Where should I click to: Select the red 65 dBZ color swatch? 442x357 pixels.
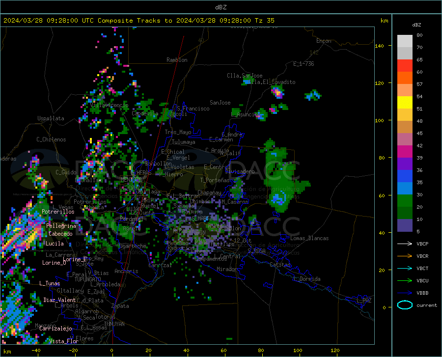point(405,66)
